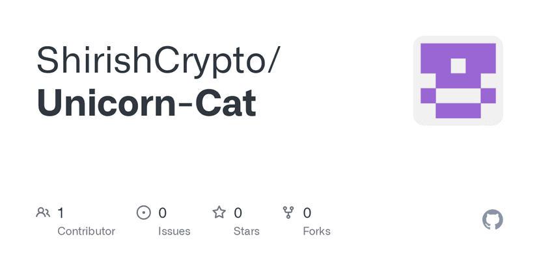539x269 pixels.
Task: Click the Forks branch icon
Action: [288, 212]
